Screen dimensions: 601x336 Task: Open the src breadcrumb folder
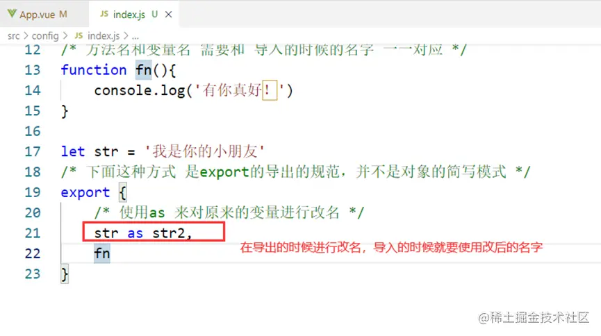13,36
